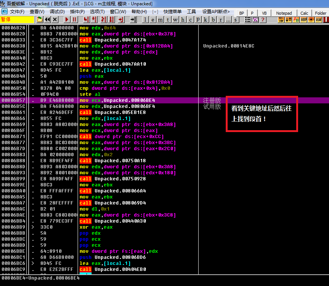Open file with the folder toolbar icon
Image resolution: width=329 pixels, height=286 pixels.
40,20
